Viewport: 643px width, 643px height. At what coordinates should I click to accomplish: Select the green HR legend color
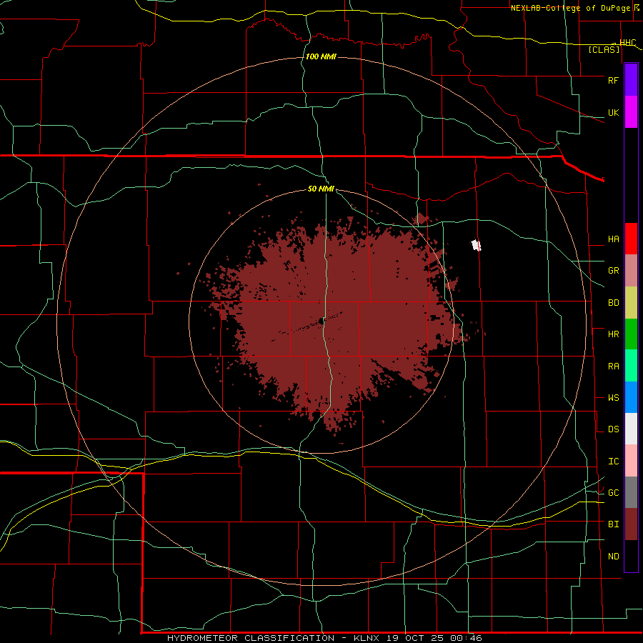[x=631, y=334]
